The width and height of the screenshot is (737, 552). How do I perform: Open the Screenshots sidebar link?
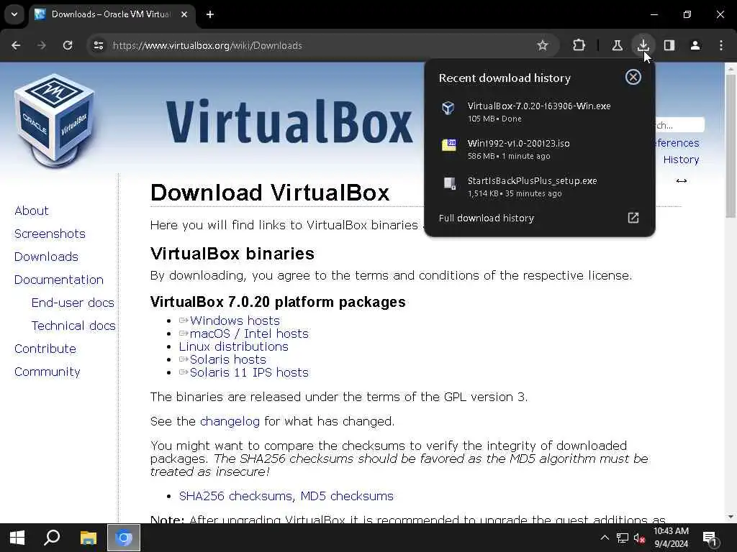50,234
